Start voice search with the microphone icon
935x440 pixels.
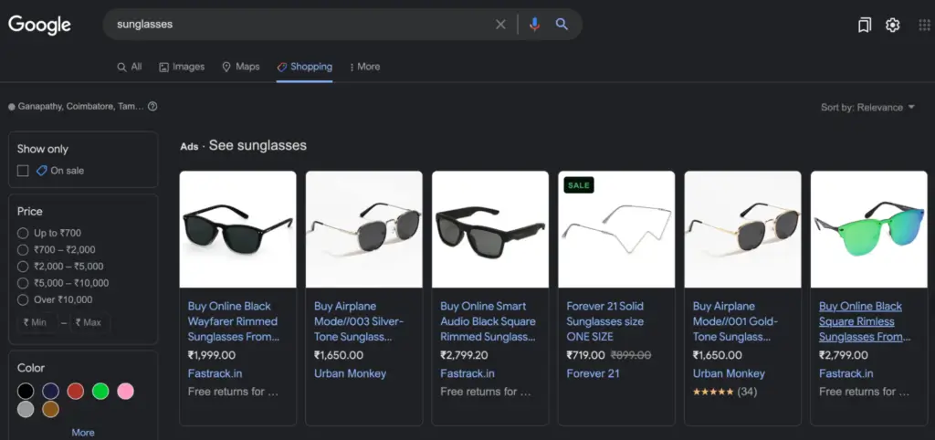click(534, 25)
